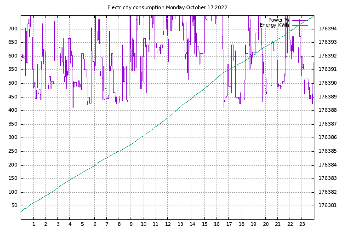Image resolution: width=353 pixels, height=230 pixels.
Task: Click hour label 17 on the x-axis
Action: point(229,224)
